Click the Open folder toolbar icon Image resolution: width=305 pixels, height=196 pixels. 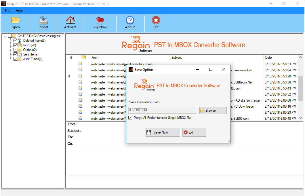[x=16, y=20]
